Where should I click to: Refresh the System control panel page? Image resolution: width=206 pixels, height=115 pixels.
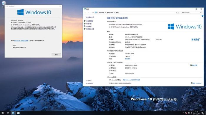pos(179,13)
